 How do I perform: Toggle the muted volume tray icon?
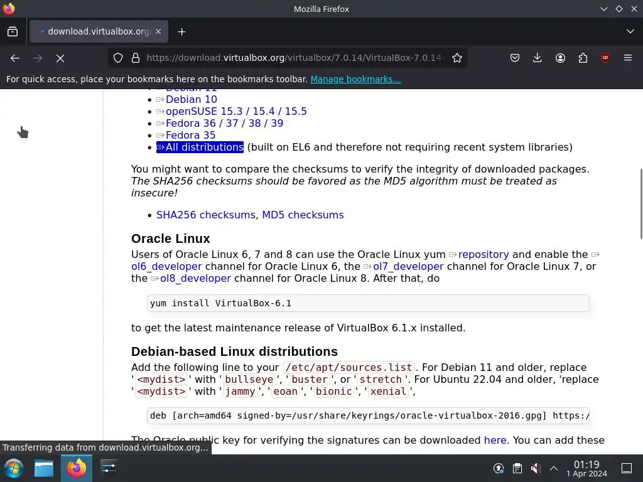[x=536, y=468]
